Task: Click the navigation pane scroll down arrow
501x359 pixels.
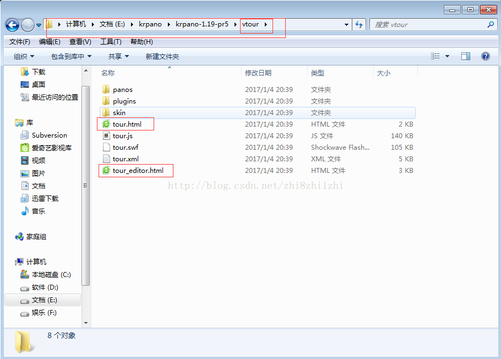Action: (x=86, y=323)
